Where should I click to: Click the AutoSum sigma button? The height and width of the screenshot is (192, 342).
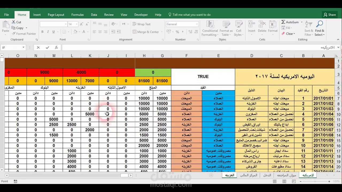point(290,22)
